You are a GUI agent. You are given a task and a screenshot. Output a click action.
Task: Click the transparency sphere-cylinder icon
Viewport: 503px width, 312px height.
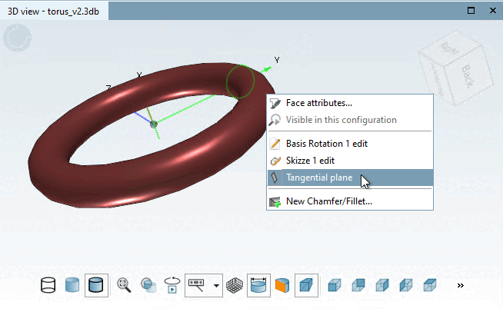pos(148,285)
